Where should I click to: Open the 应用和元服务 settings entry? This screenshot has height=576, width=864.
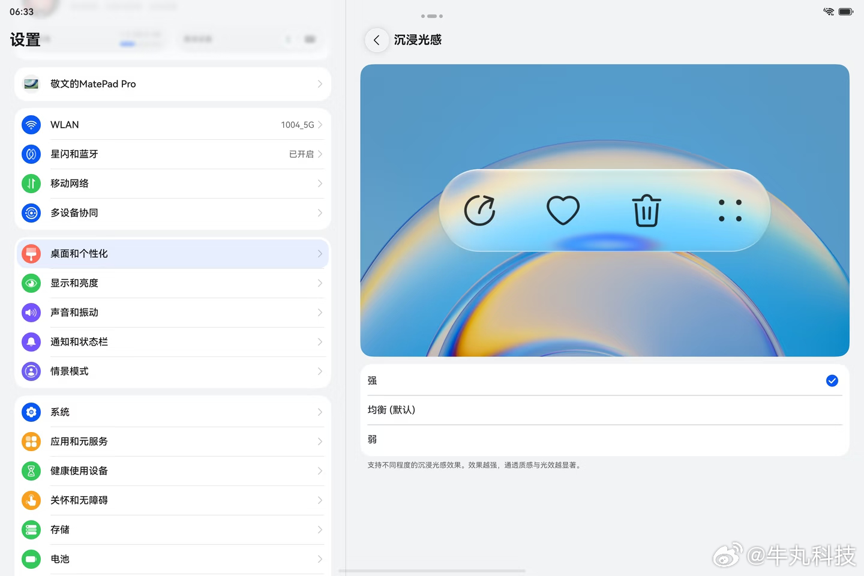point(173,442)
